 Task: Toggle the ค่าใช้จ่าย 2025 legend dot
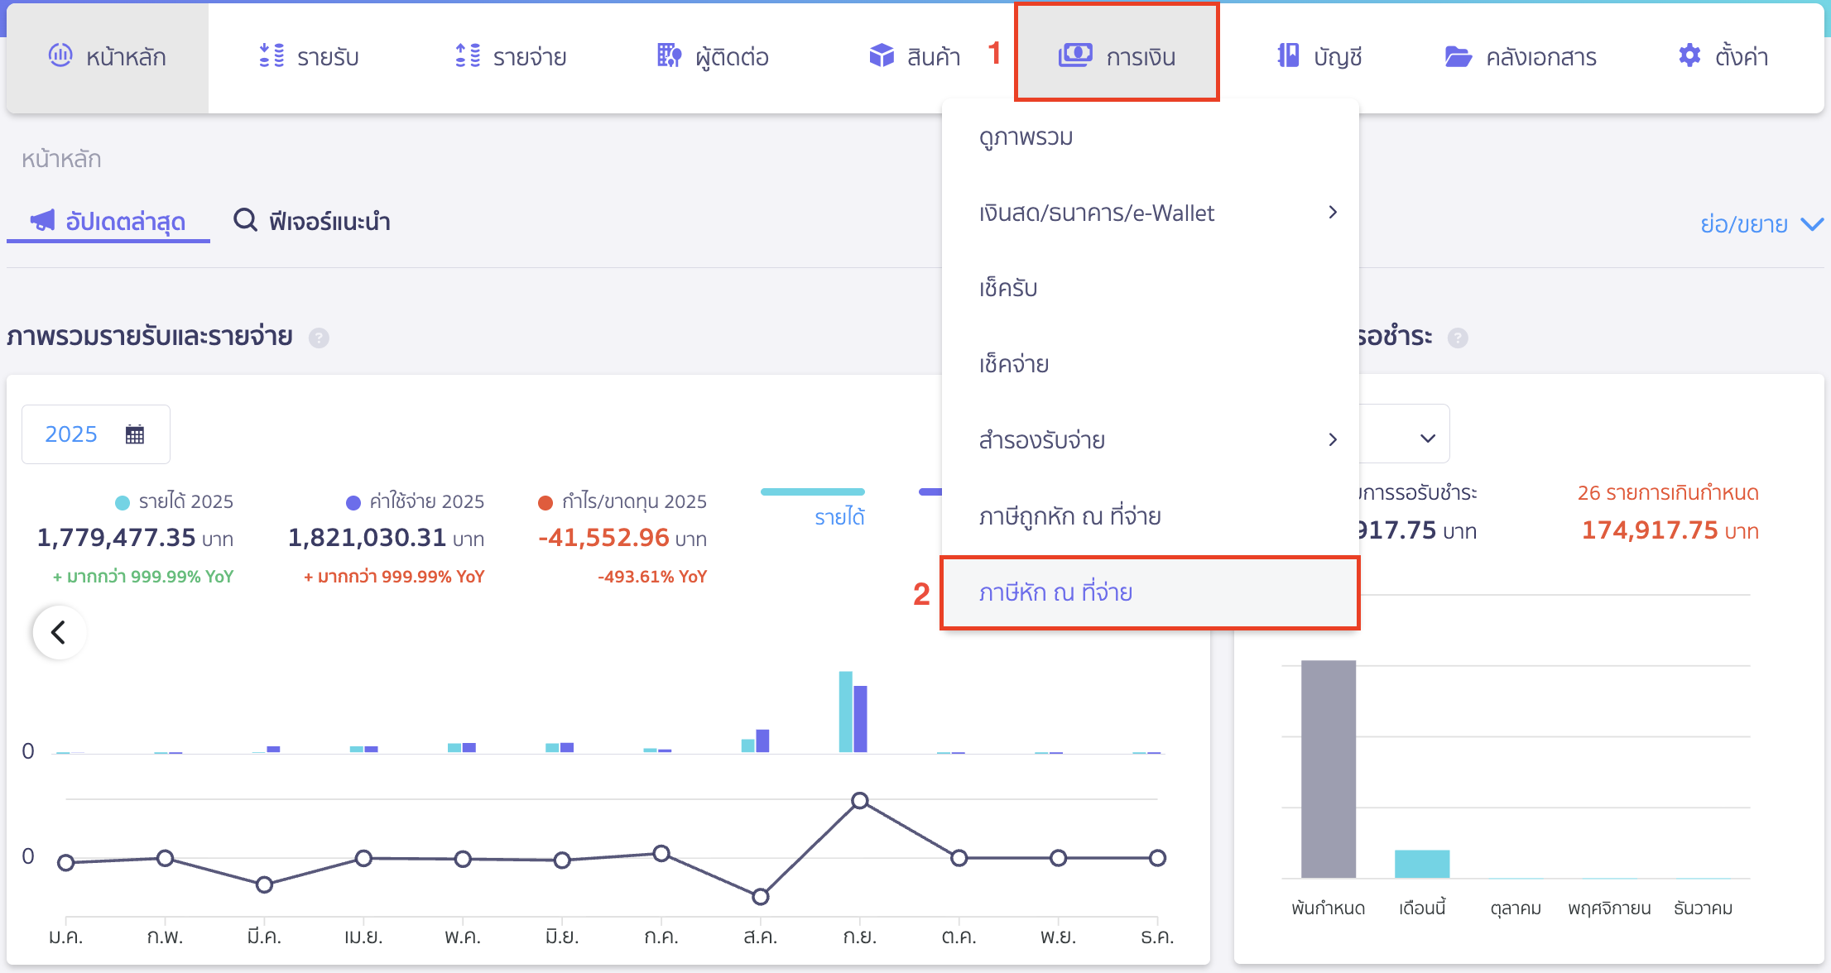coord(353,502)
